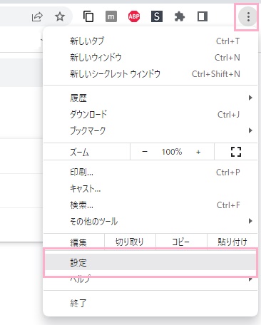This screenshot has height=325, width=261.
Task: Click 貼り付け in the edit row
Action: (232, 242)
